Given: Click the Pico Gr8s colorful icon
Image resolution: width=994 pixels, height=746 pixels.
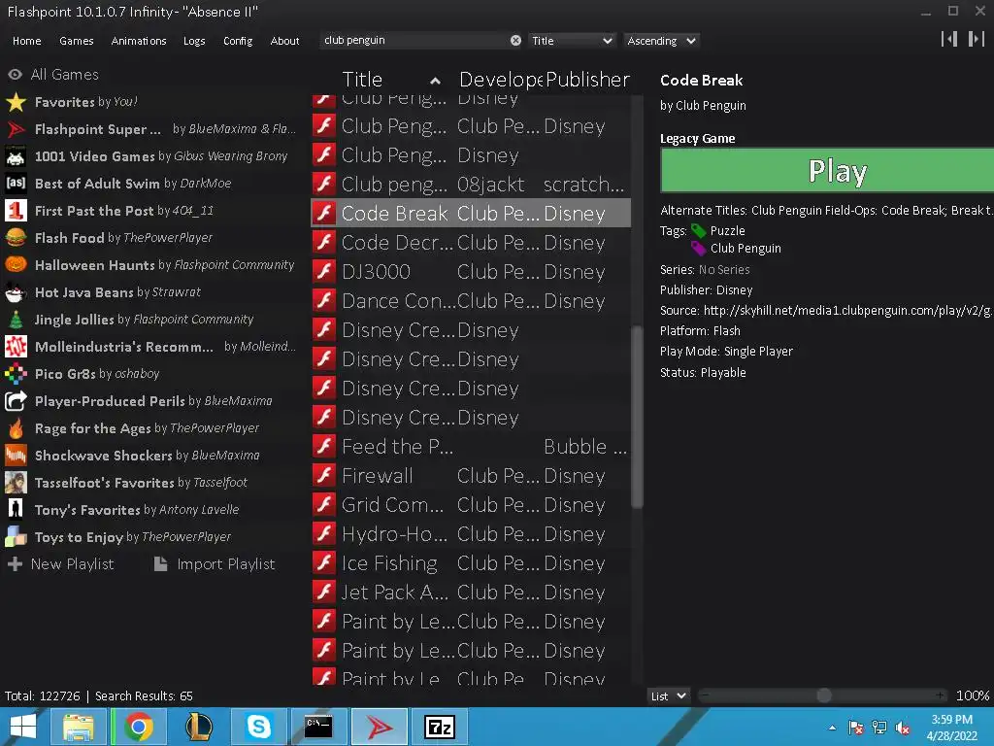Looking at the screenshot, I should pos(16,374).
